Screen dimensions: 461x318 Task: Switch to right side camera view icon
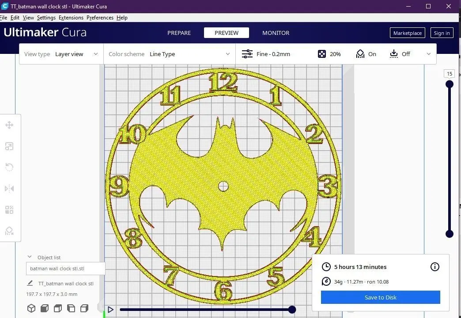[x=84, y=308]
